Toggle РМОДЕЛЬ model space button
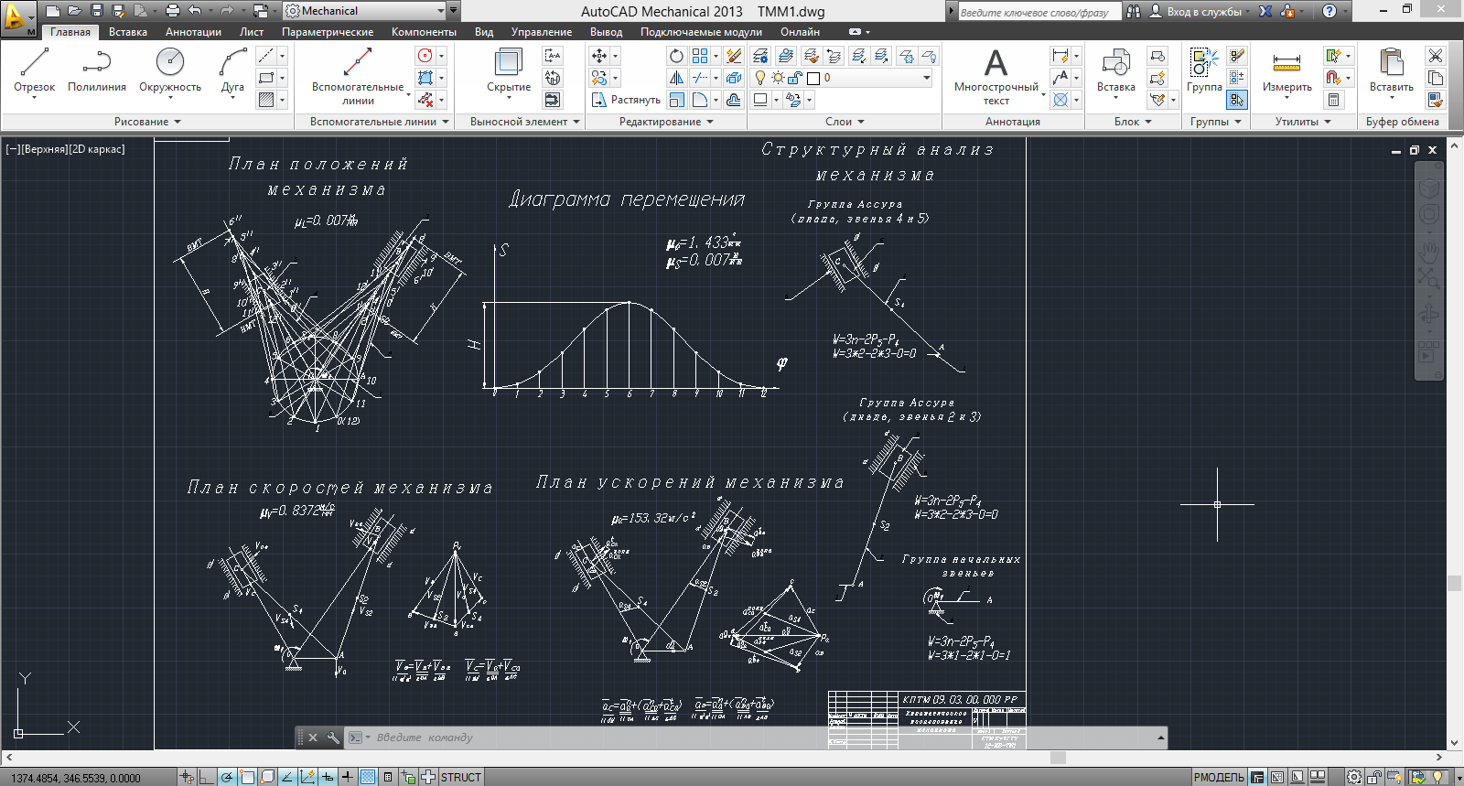 (x=1219, y=777)
